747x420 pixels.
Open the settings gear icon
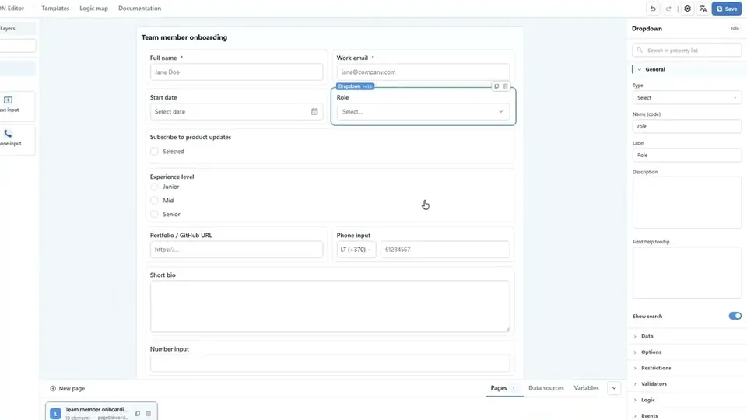tap(687, 9)
